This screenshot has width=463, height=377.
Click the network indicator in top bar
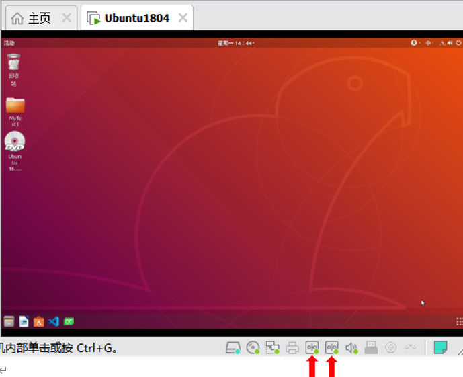(x=442, y=43)
